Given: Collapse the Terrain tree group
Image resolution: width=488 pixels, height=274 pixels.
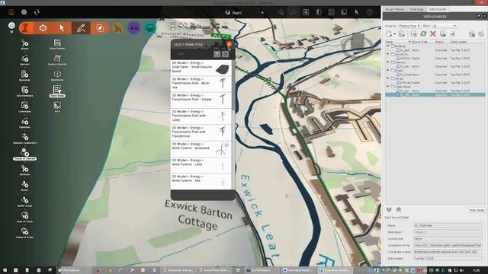Looking at the screenshot, I should point(388,78).
